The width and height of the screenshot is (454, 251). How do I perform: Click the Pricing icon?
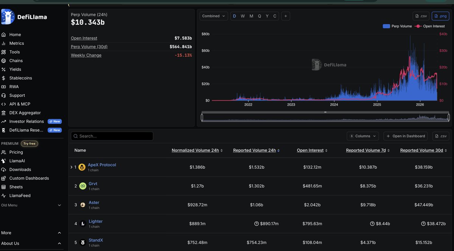pos(4,152)
